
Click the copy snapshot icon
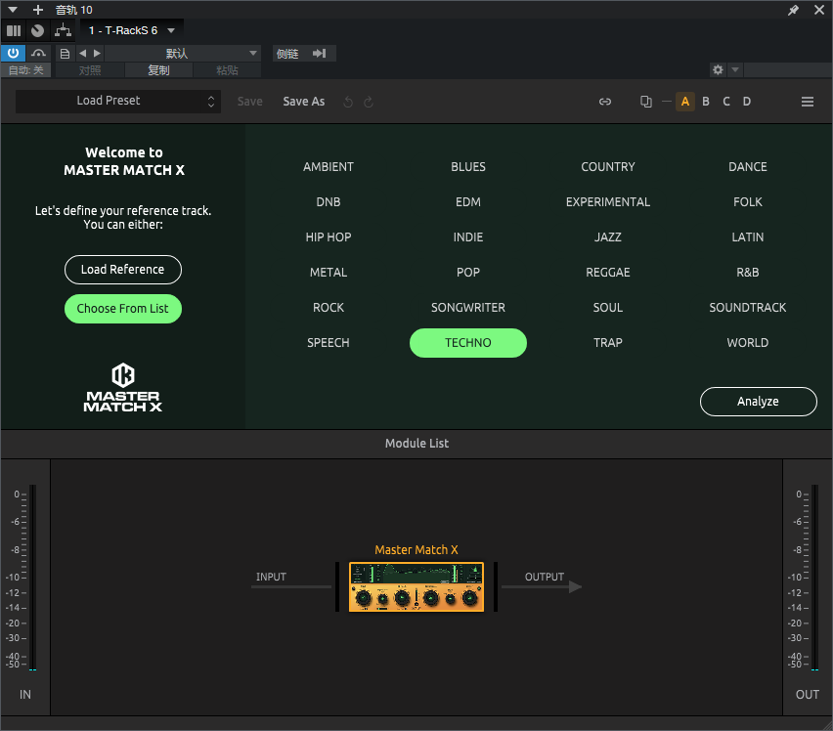(646, 102)
